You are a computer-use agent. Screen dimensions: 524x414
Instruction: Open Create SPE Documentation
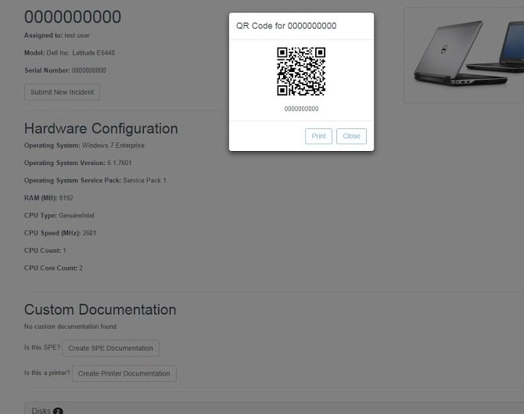tap(110, 348)
